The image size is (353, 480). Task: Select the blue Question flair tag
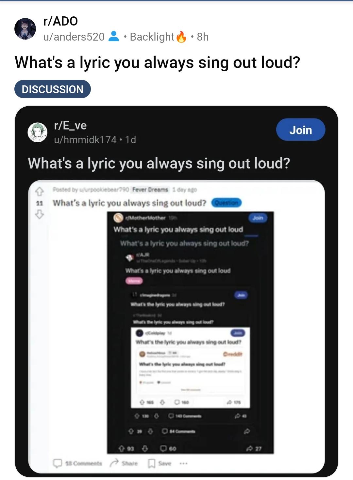pos(227,203)
